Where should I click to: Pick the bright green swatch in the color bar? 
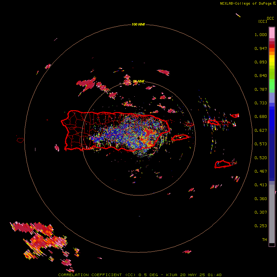click(272, 84)
